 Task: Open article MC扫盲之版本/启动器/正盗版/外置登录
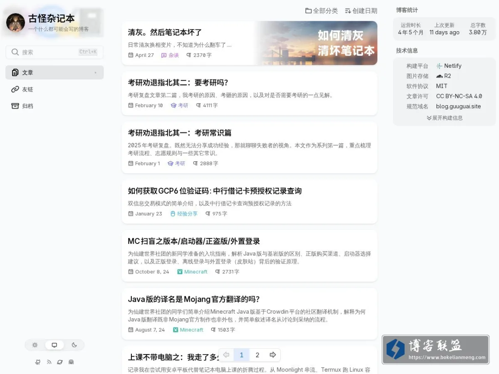coord(194,241)
